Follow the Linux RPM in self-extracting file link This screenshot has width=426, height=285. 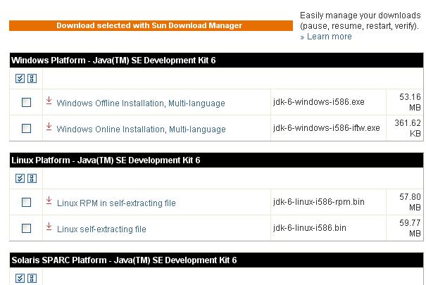[x=116, y=203]
